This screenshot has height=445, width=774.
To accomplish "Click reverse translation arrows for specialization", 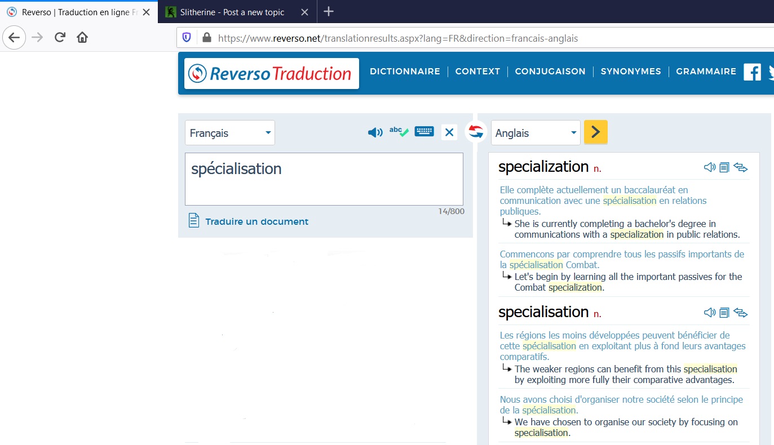I will (x=740, y=167).
